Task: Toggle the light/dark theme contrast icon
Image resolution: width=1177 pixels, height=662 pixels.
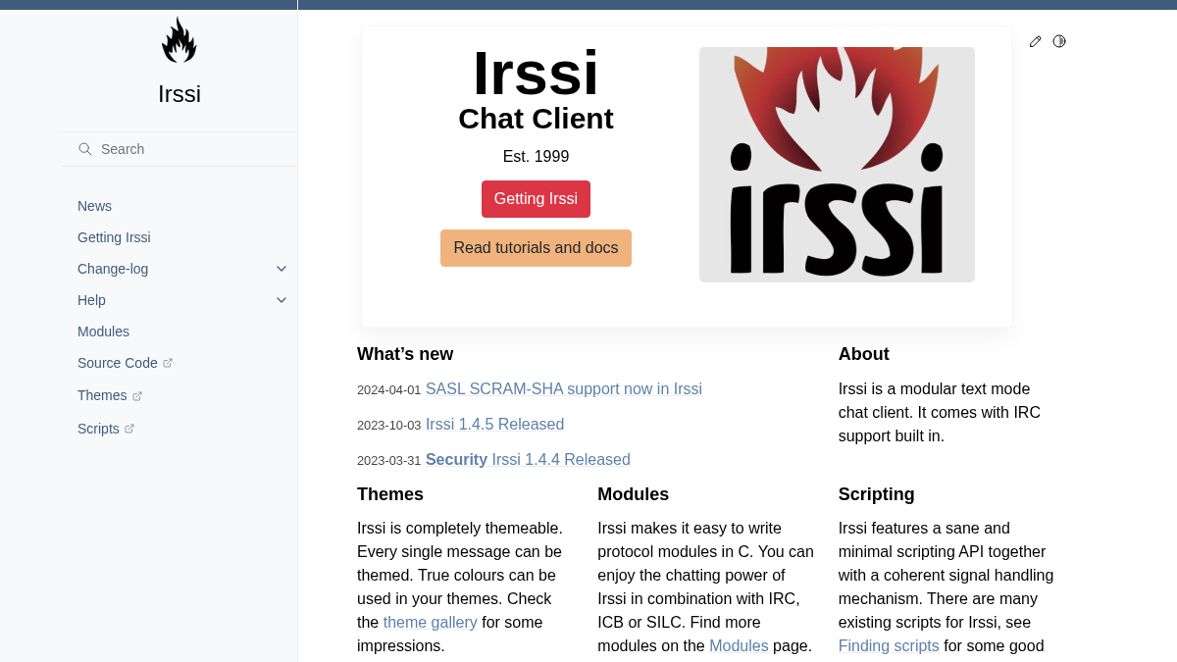Action: 1059,41
